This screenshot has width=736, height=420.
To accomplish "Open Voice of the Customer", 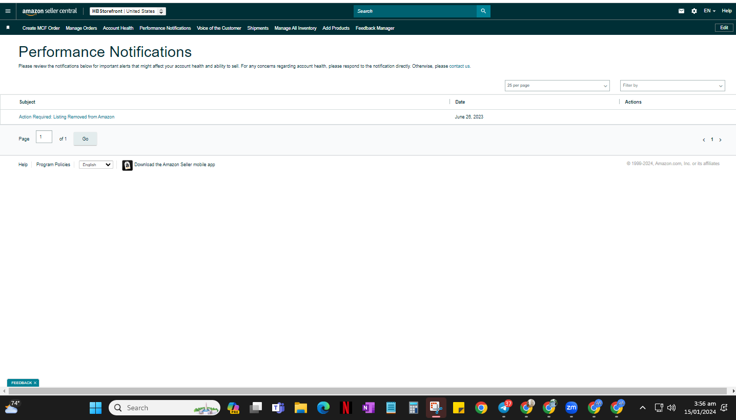I will click(219, 28).
